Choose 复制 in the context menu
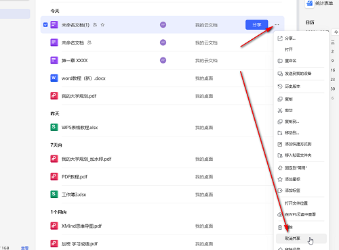 (x=301, y=99)
